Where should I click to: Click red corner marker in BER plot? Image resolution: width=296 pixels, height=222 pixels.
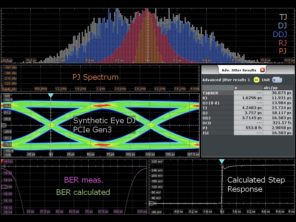(x=3, y=161)
